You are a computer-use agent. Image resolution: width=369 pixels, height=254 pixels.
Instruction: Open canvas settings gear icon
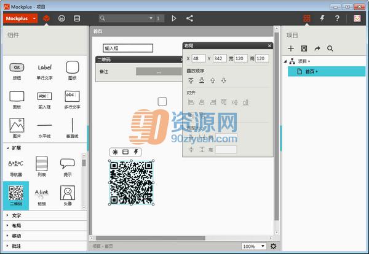click(273, 246)
